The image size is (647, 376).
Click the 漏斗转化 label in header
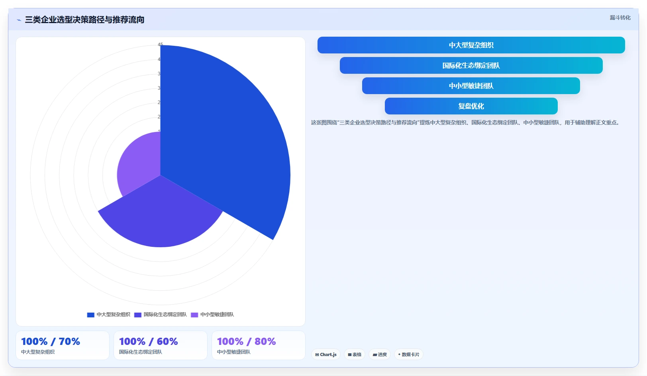(x=620, y=18)
